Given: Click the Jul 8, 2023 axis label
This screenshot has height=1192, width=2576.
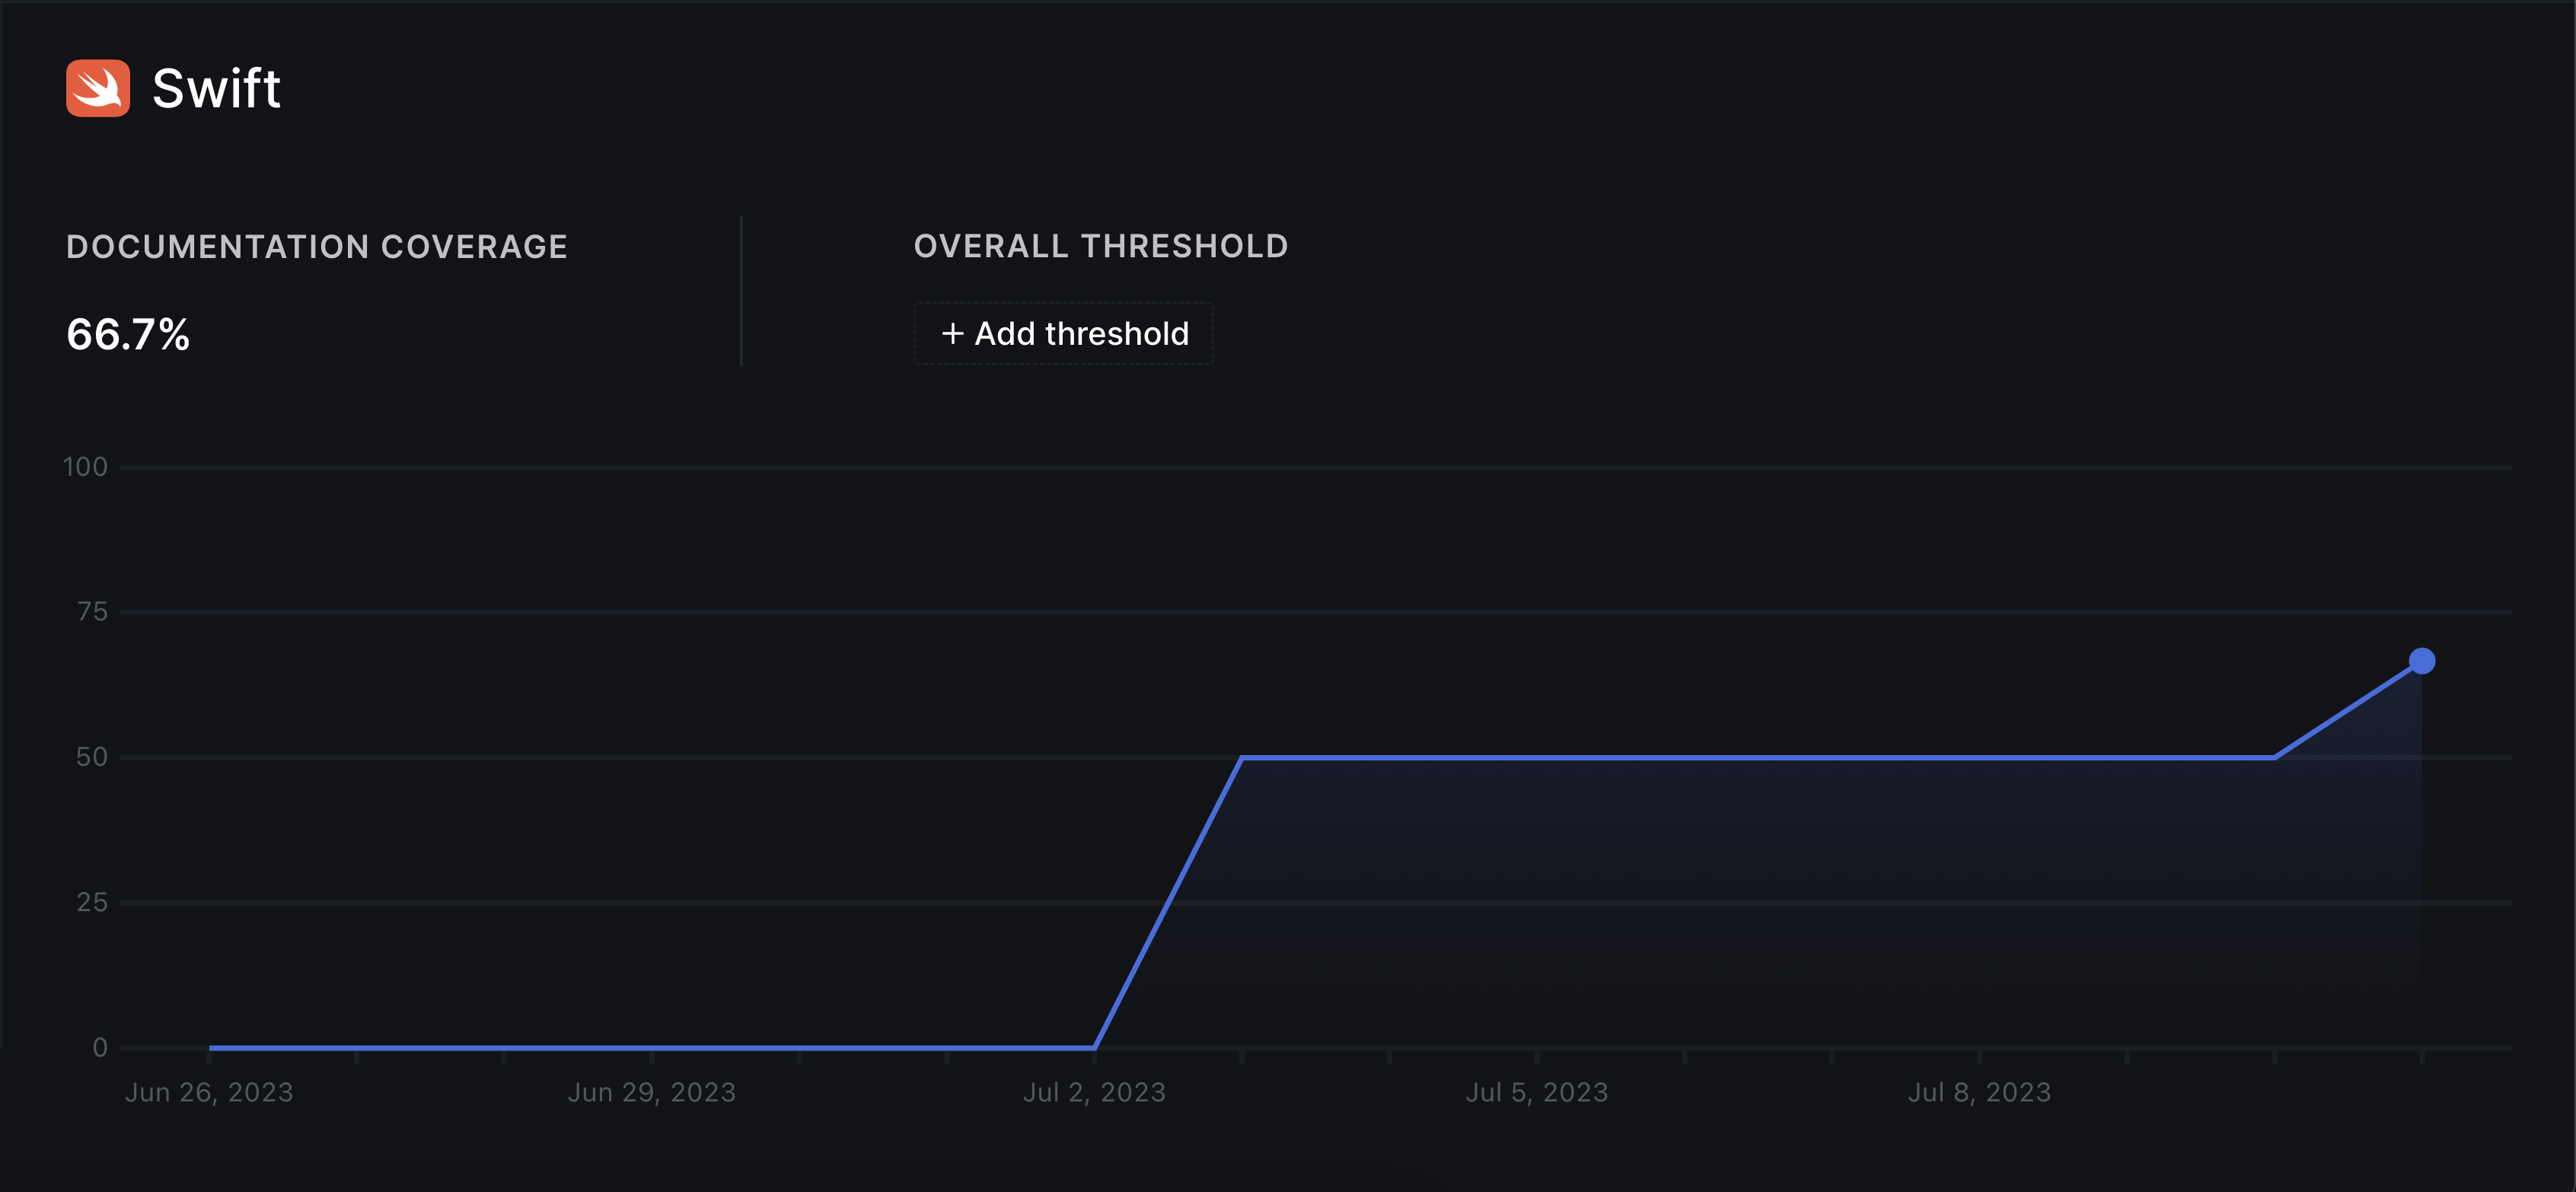Looking at the screenshot, I should coord(1979,1092).
